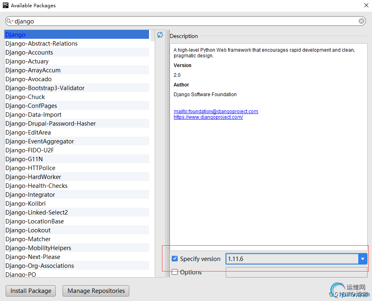Select Django-Kolibri package

coord(77,204)
